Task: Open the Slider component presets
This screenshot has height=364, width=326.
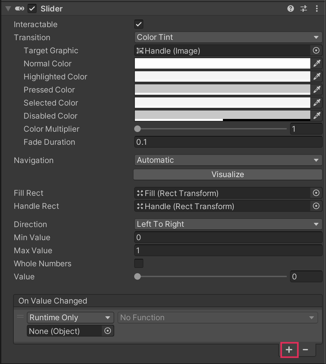Action: point(304,9)
